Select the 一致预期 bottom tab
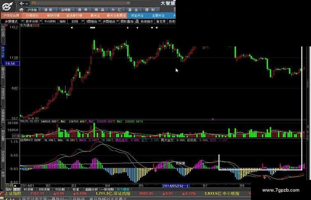Viewport: 311px width, 200px height. point(107,189)
